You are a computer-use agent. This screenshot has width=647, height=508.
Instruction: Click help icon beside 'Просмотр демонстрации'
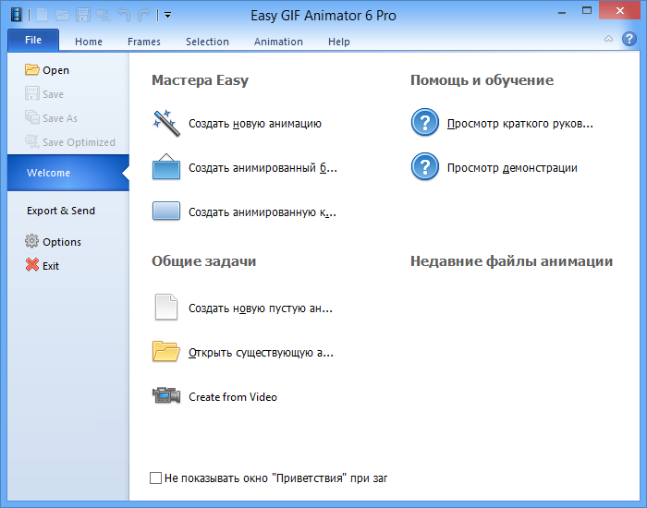pos(424,166)
